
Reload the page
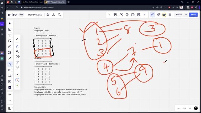tap(17, 8)
